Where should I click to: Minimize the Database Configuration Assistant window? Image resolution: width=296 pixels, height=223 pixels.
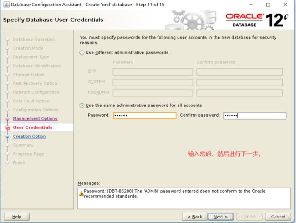click(251, 5)
